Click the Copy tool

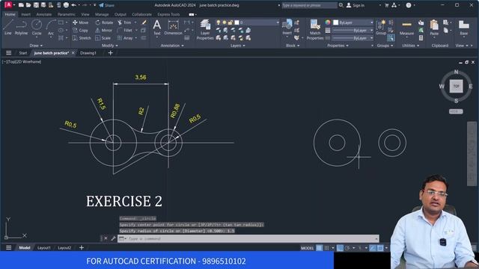(x=80, y=30)
